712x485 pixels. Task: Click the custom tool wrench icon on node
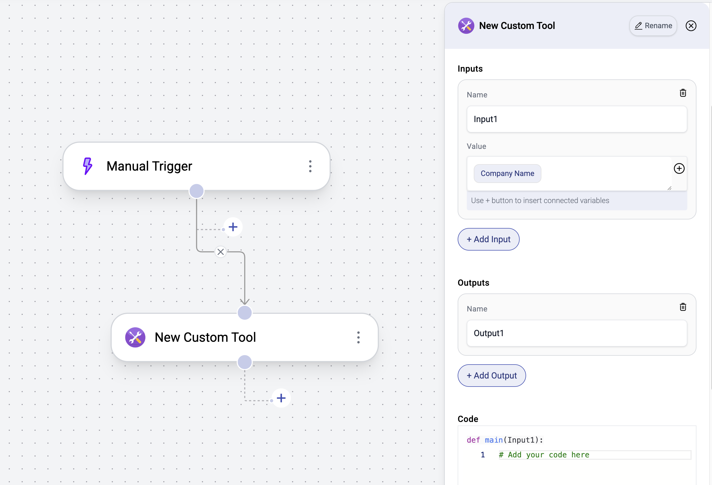[135, 337]
